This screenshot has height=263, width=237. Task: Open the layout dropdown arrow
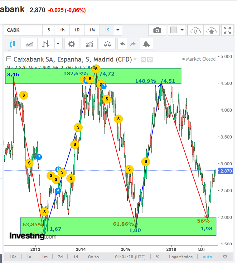(182, 30)
